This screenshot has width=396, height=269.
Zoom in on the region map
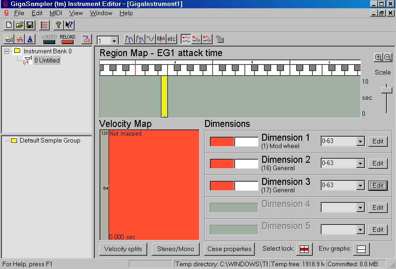click(x=378, y=57)
